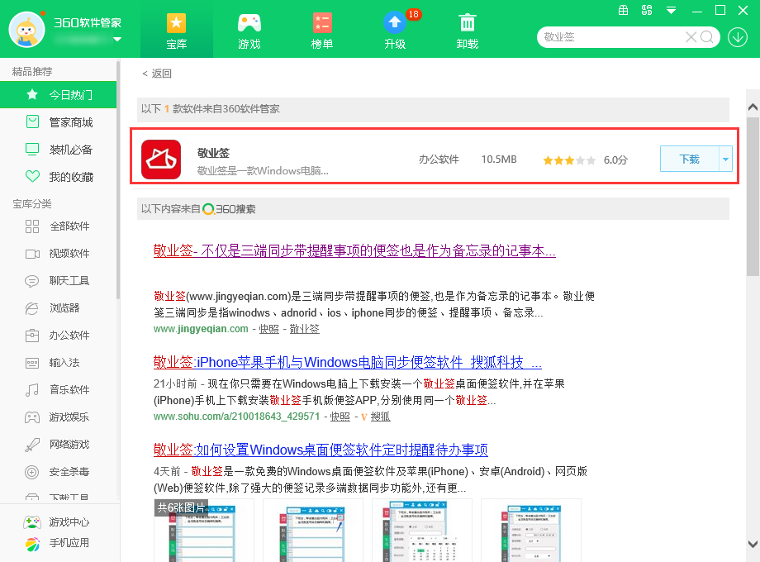Open result 敬业签-不仅是三端同步带提醒事项的便签
The image size is (760, 562).
click(354, 250)
